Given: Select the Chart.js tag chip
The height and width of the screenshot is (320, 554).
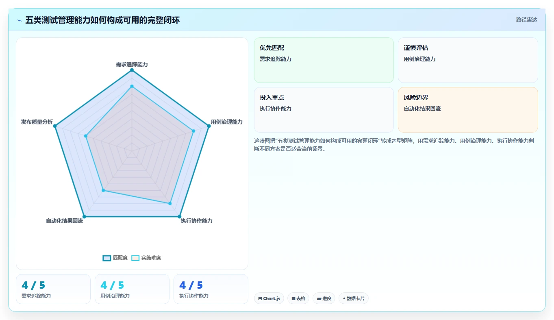Looking at the screenshot, I should pyautogui.click(x=269, y=298).
